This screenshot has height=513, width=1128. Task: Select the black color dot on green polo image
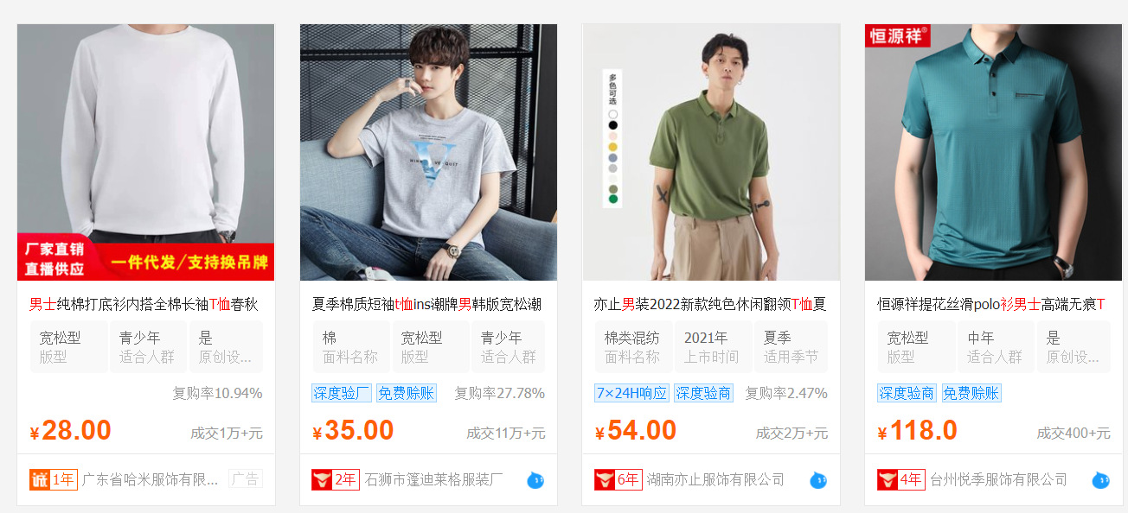(613, 125)
